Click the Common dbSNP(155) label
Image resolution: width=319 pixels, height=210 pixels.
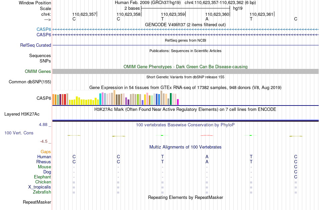click(30, 82)
